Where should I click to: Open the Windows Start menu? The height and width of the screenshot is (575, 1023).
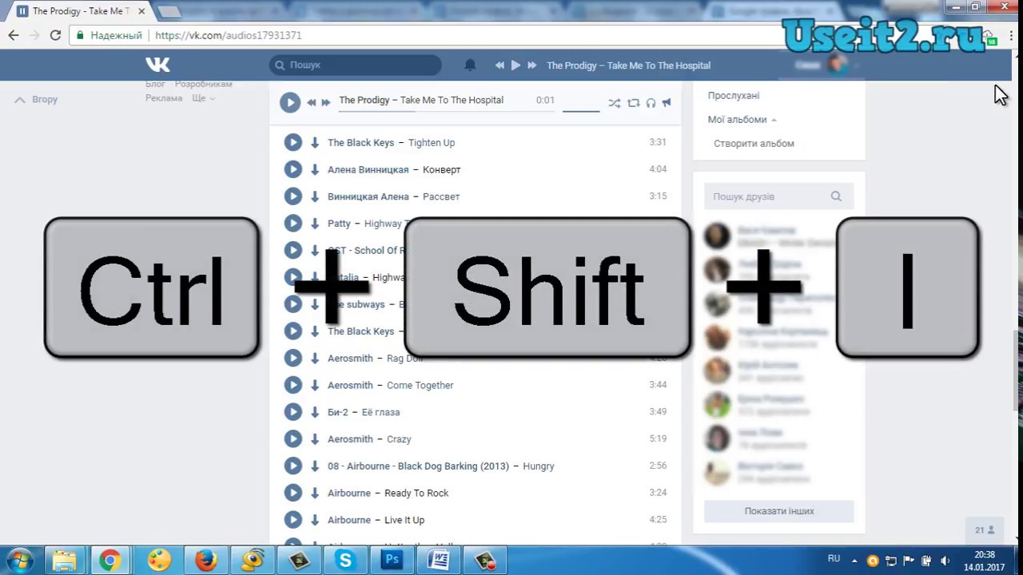(x=20, y=561)
